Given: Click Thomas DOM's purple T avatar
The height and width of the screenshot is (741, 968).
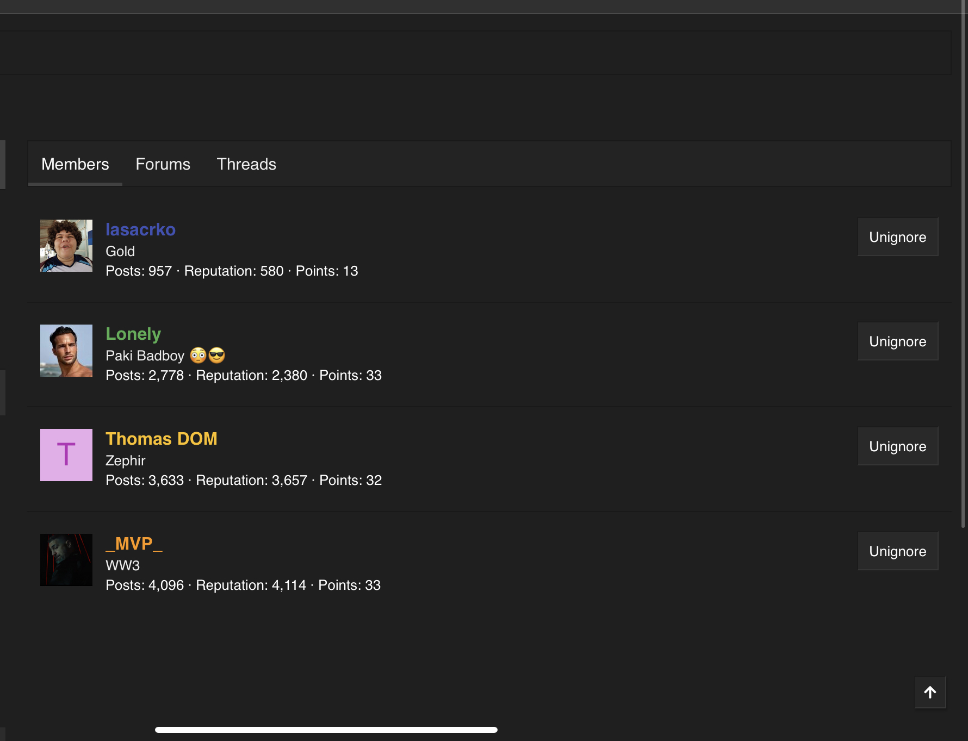Looking at the screenshot, I should [x=66, y=455].
